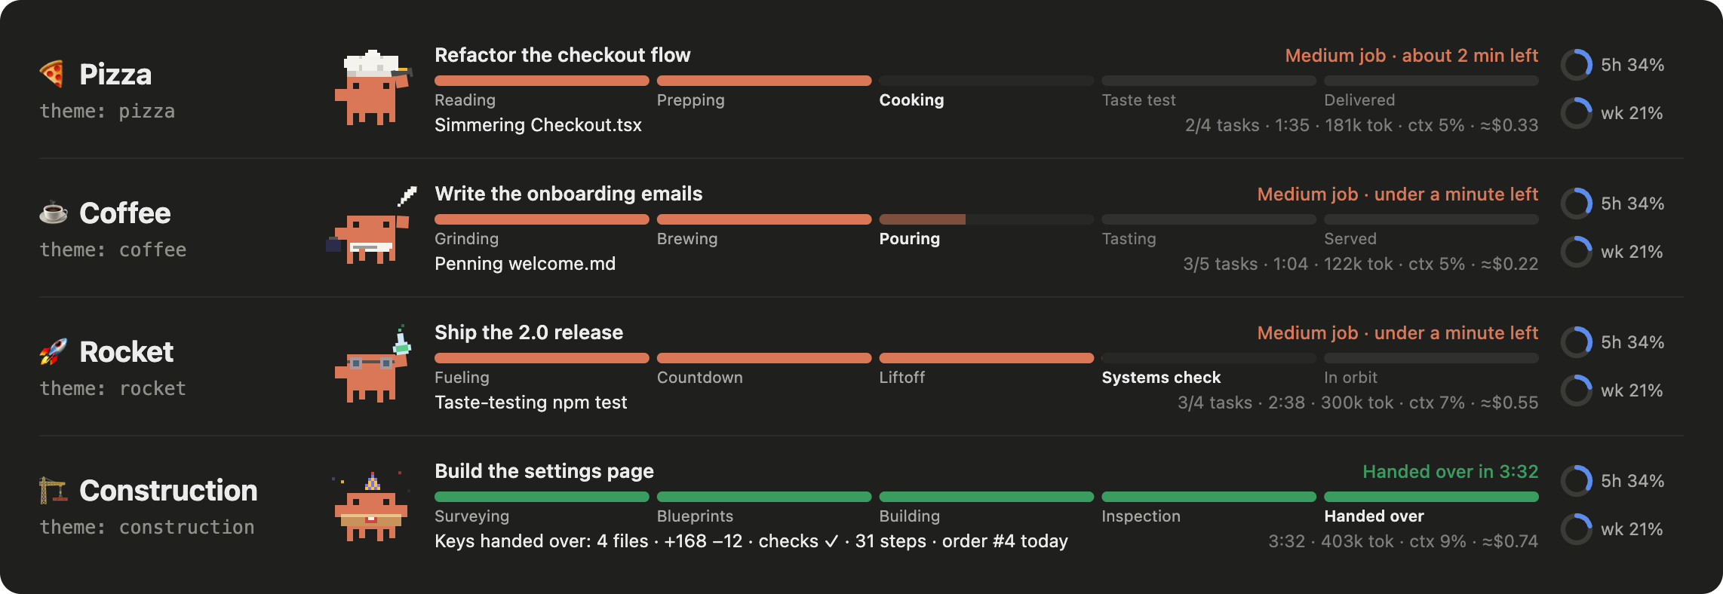This screenshot has height=594, width=1723.
Task: Click the stats line starting "3/5 tasks"
Action: coord(1361,264)
